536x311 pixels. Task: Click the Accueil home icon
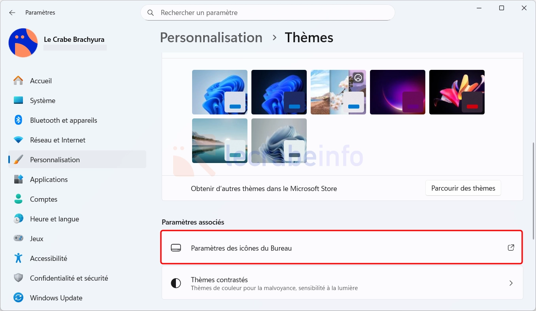pos(18,81)
